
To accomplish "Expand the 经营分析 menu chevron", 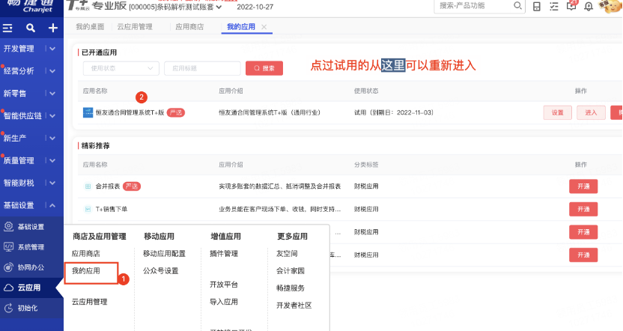I will pyautogui.click(x=52, y=71).
